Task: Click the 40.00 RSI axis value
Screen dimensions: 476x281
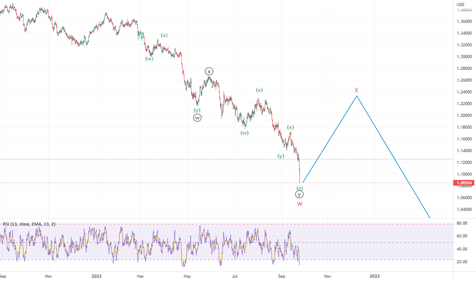Action: click(x=462, y=249)
